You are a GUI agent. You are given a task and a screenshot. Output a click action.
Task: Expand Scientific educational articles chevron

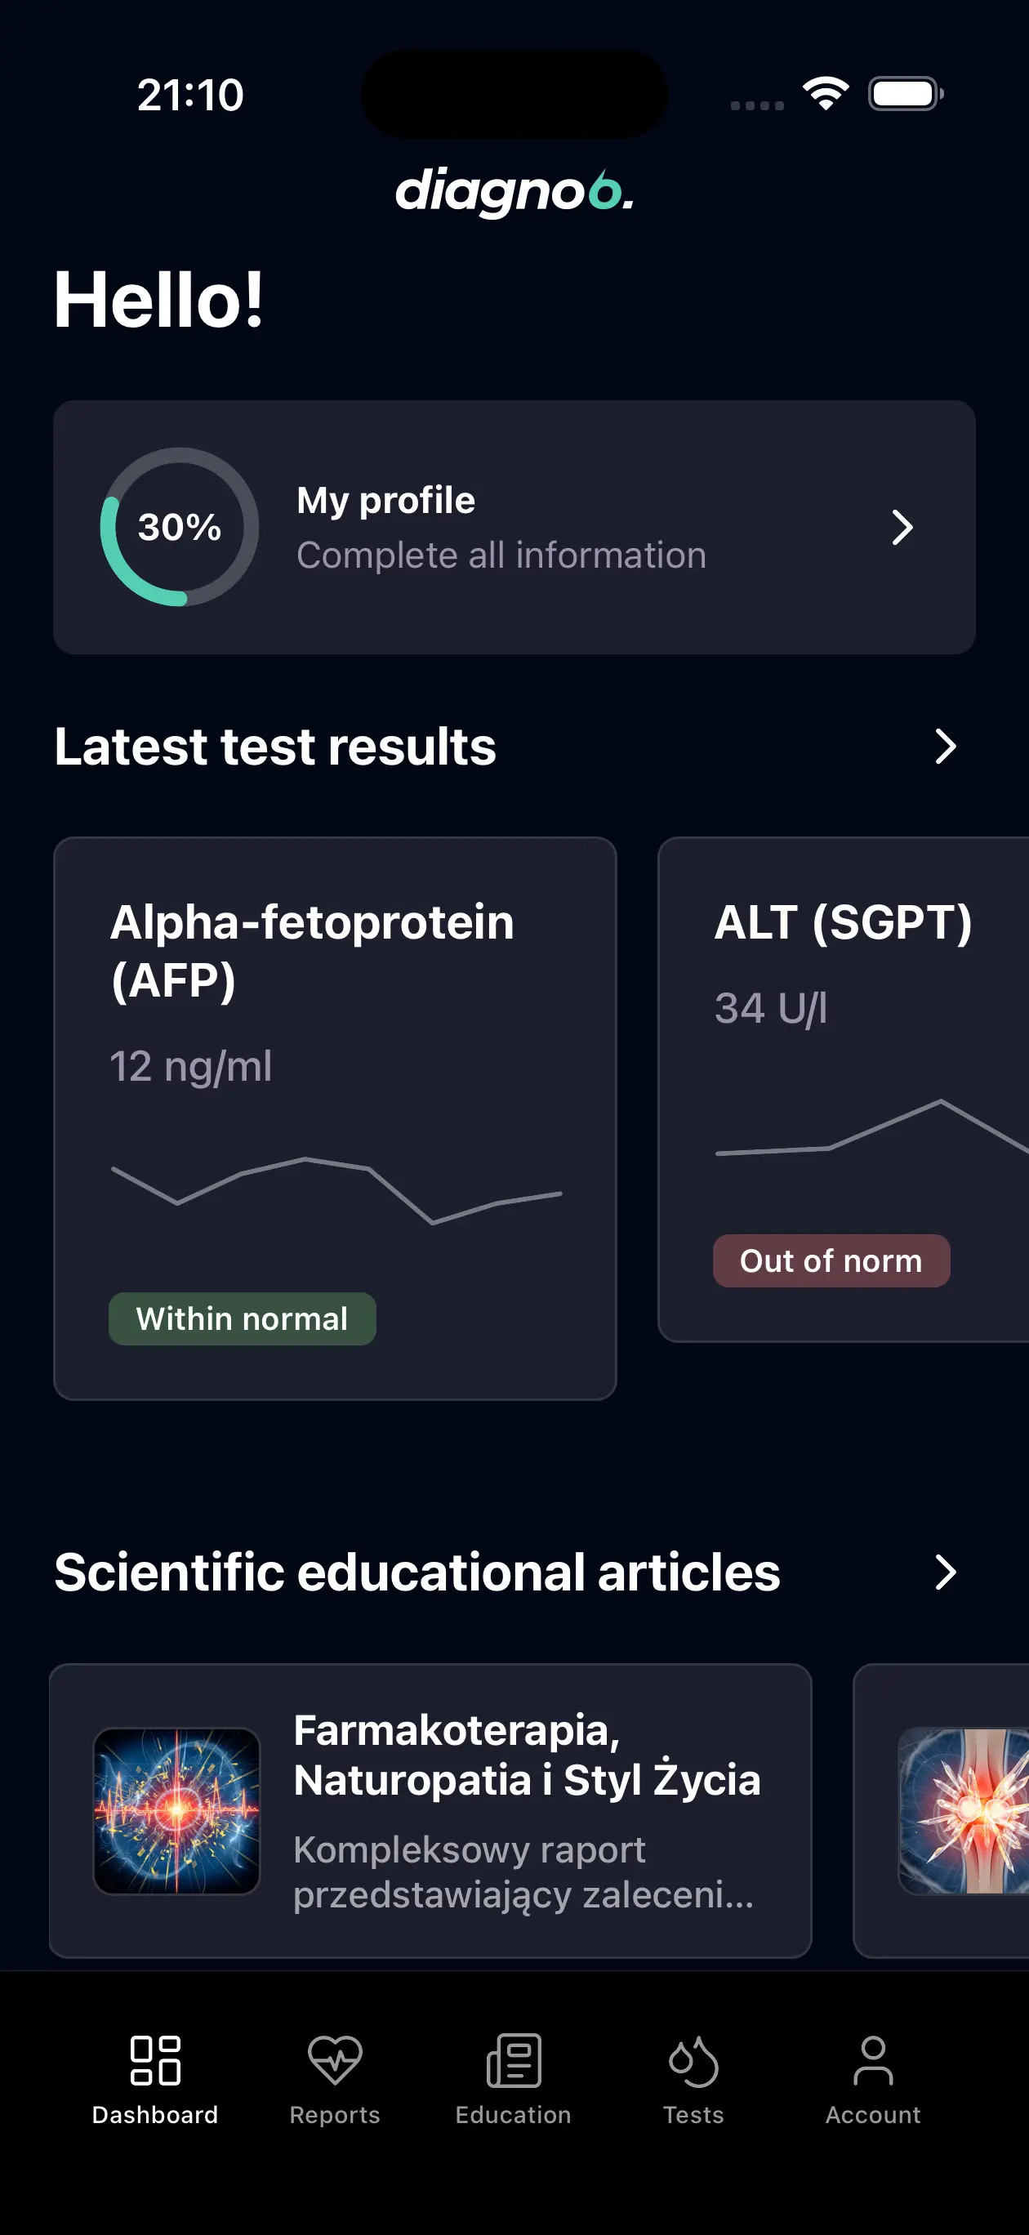click(x=946, y=1573)
